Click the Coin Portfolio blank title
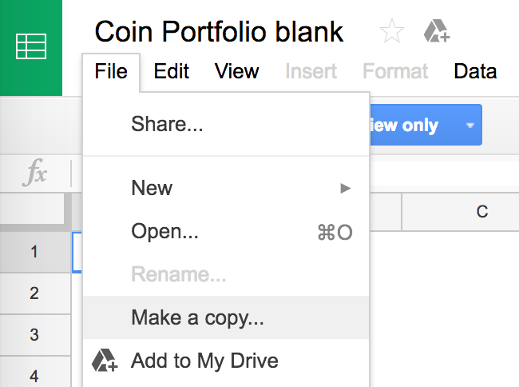 (219, 32)
